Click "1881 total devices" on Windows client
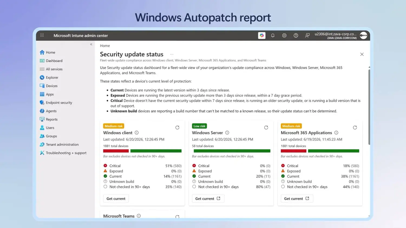 pos(116,146)
